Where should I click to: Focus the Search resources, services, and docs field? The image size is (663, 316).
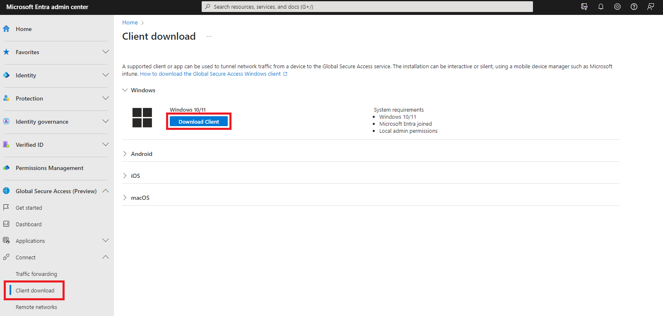click(x=367, y=7)
